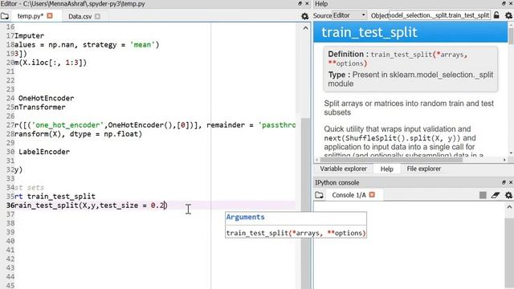
Task: Click the 'train_test_split' text on line 35
Action: 61,196
